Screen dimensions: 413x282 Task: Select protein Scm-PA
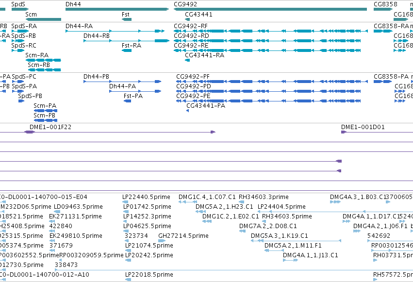(x=46, y=111)
